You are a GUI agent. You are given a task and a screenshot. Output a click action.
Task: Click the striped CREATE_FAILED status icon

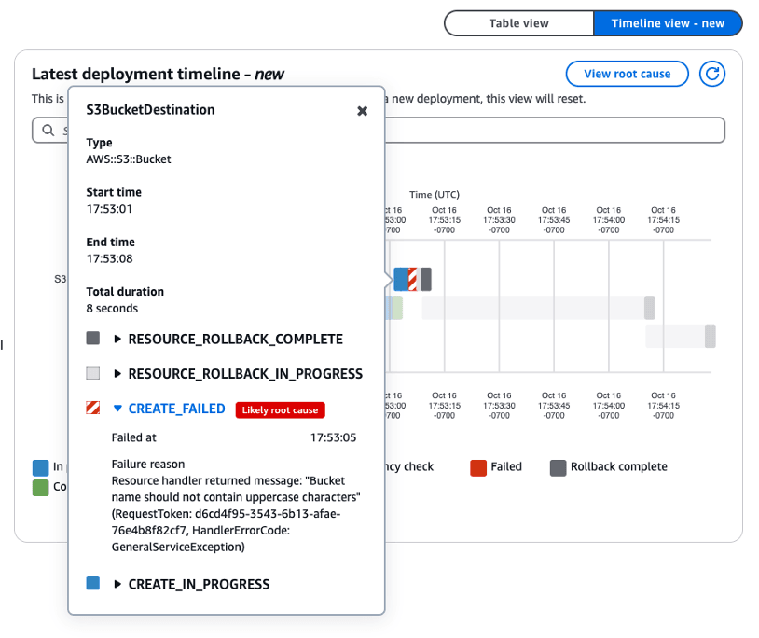click(92, 407)
